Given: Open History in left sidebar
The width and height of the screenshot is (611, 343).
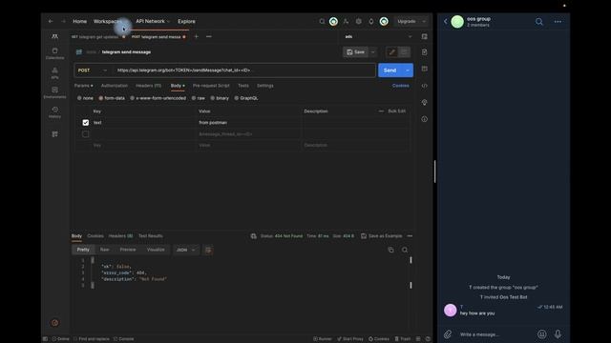Looking at the screenshot, I should point(55,112).
